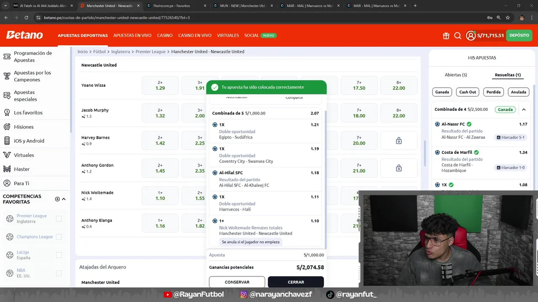
Task: Click Virtuales in top navigation
Action: click(228, 36)
